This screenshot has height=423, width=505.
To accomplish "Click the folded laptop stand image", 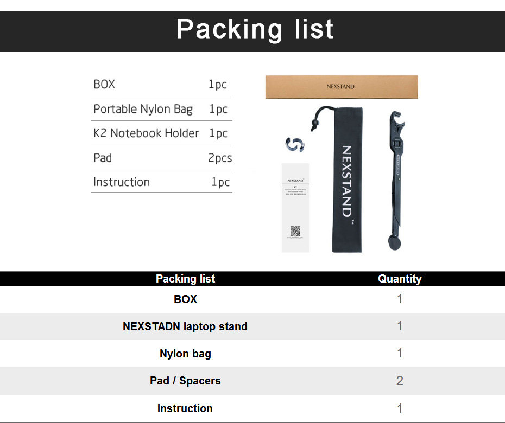I will pos(396,179).
